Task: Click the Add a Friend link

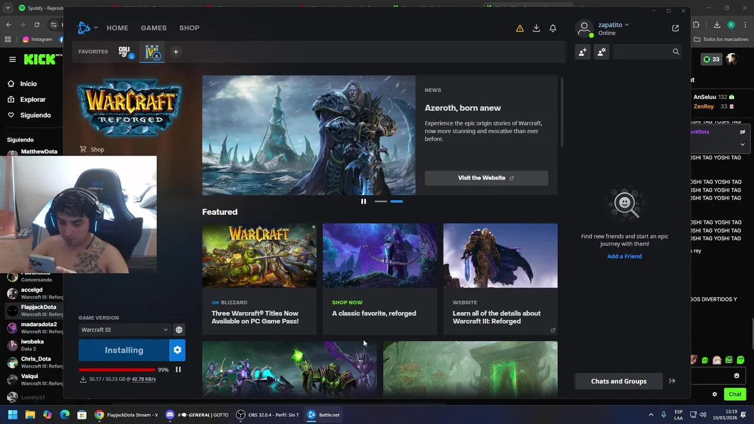Action: click(624, 256)
